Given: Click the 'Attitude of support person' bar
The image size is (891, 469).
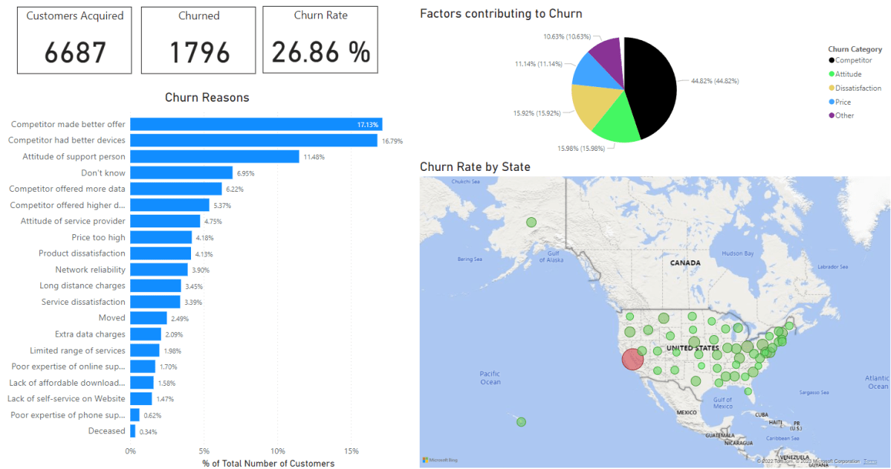Looking at the screenshot, I should (215, 156).
